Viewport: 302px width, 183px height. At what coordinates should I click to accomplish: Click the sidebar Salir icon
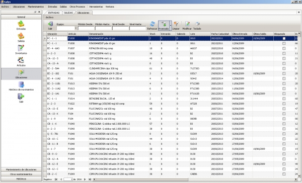(21, 98)
